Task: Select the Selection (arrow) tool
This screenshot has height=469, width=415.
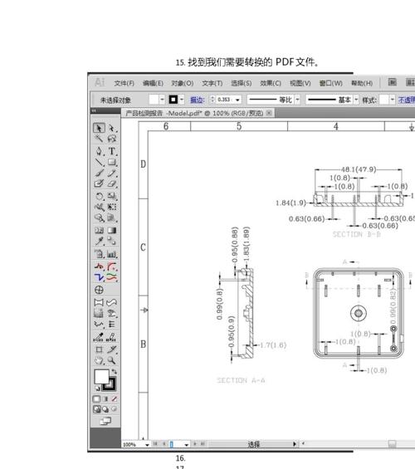Action: coord(99,128)
